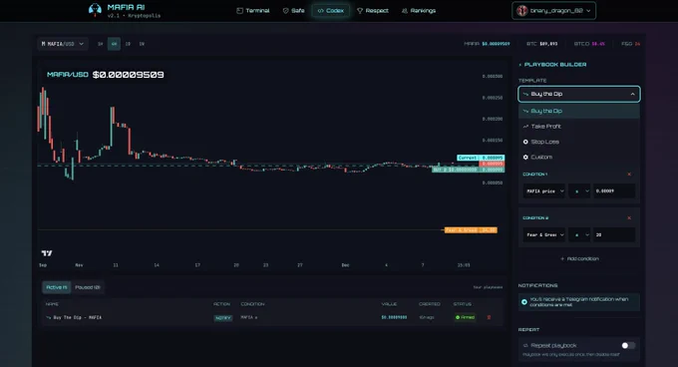Click the Armed status badge
Viewport: 678px width, 367px height.
pyautogui.click(x=465, y=317)
